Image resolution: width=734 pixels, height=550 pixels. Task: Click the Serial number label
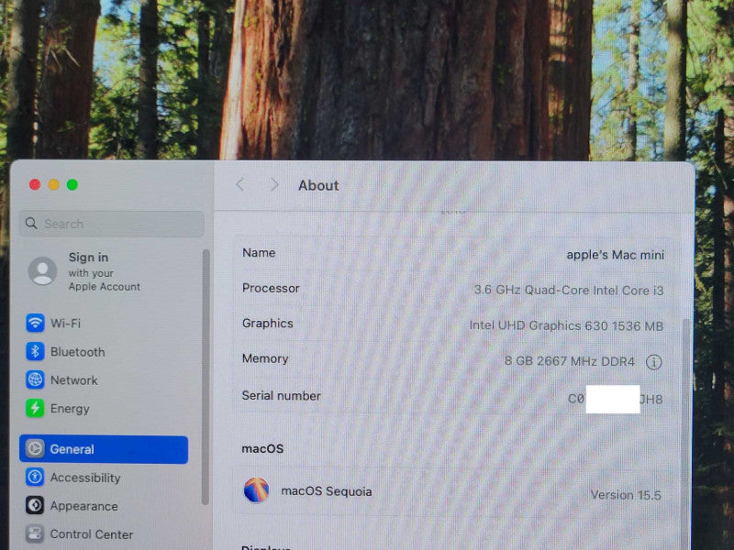click(282, 396)
